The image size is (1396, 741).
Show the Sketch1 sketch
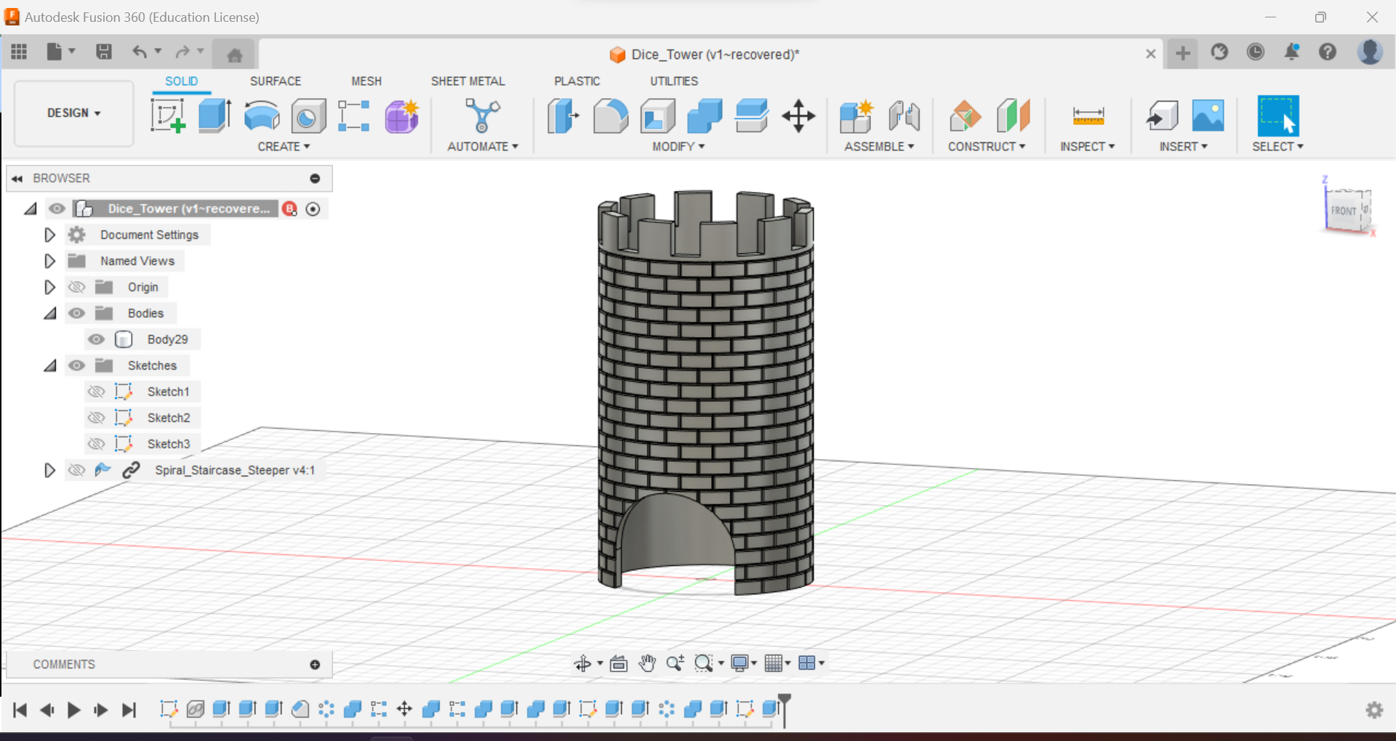(x=97, y=392)
